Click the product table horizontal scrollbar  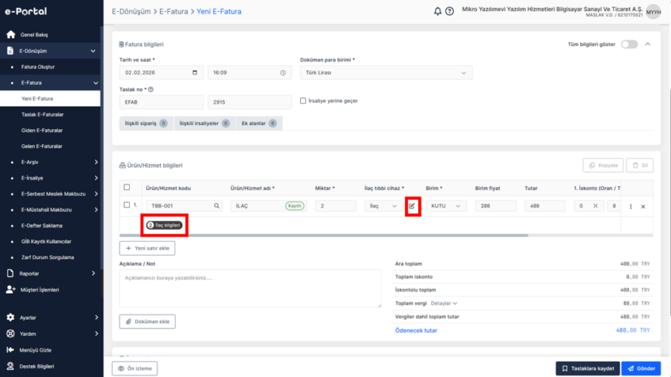pos(324,235)
